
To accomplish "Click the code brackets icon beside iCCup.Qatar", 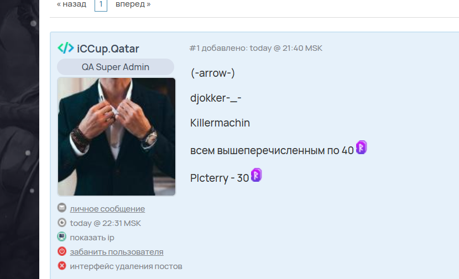I will click(66, 48).
